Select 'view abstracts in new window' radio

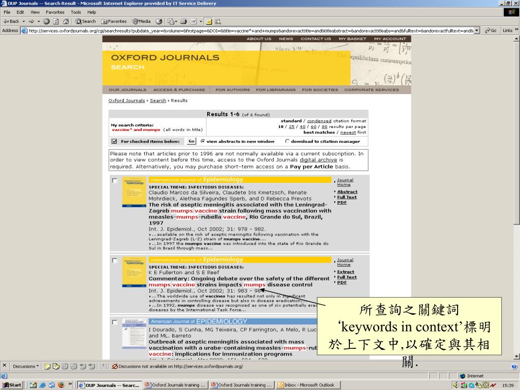(x=203, y=141)
